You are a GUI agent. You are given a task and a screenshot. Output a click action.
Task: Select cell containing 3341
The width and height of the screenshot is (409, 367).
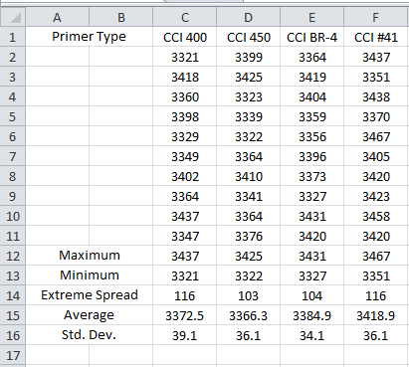tap(249, 196)
